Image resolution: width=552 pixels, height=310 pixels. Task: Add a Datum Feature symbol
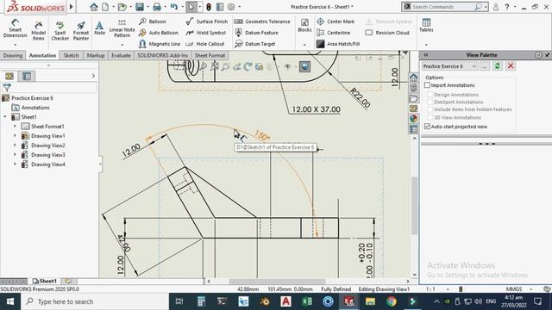point(256,33)
